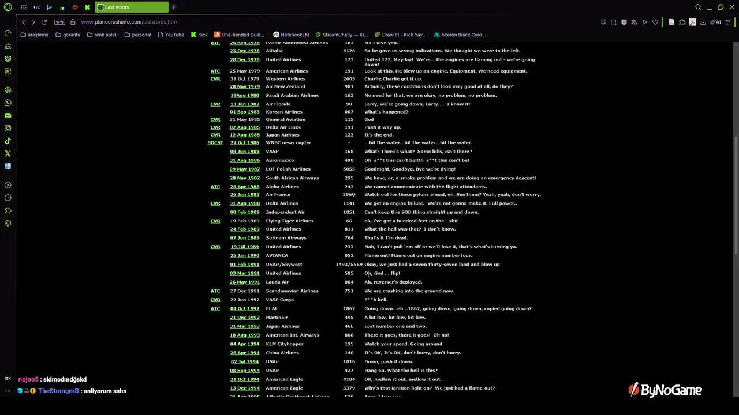Open the easy setup menu icon

pos(727,22)
